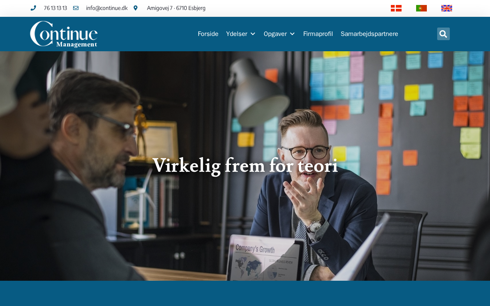Open the Ydelser menu
Viewport: 490px width, 306px height.
click(237, 34)
